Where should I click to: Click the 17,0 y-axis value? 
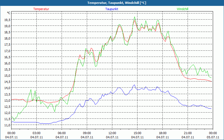coord(7,51)
